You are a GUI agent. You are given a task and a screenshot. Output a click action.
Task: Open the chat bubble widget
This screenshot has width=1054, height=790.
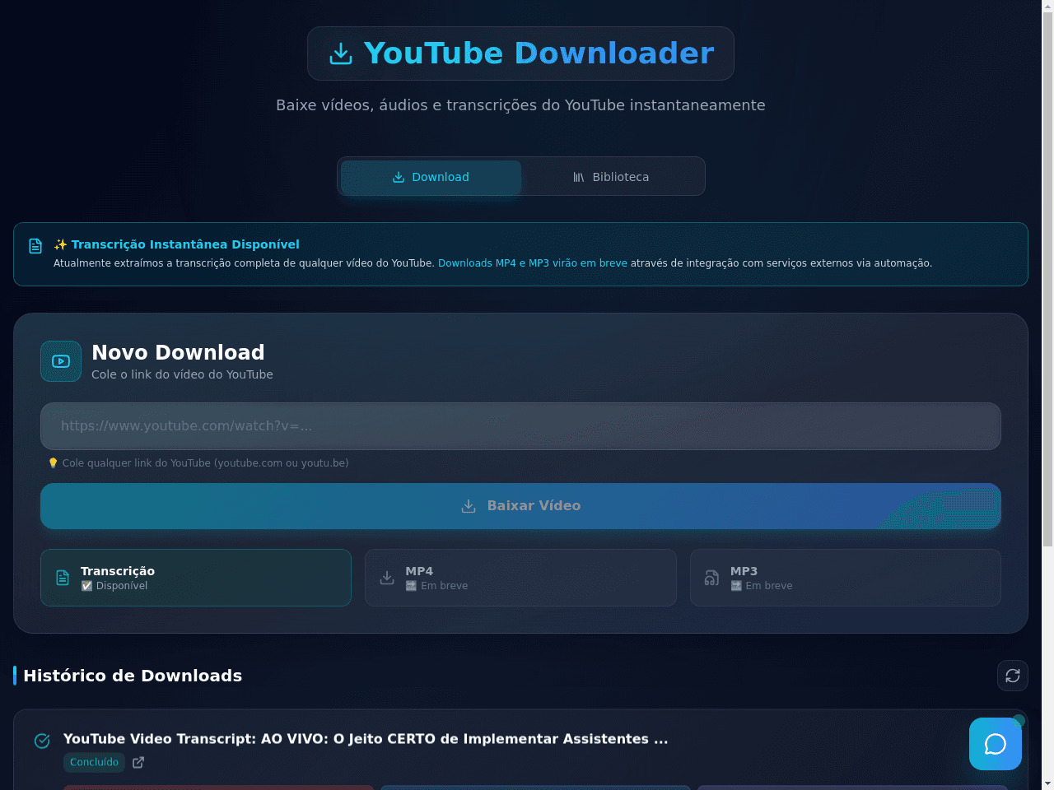pyautogui.click(x=996, y=744)
